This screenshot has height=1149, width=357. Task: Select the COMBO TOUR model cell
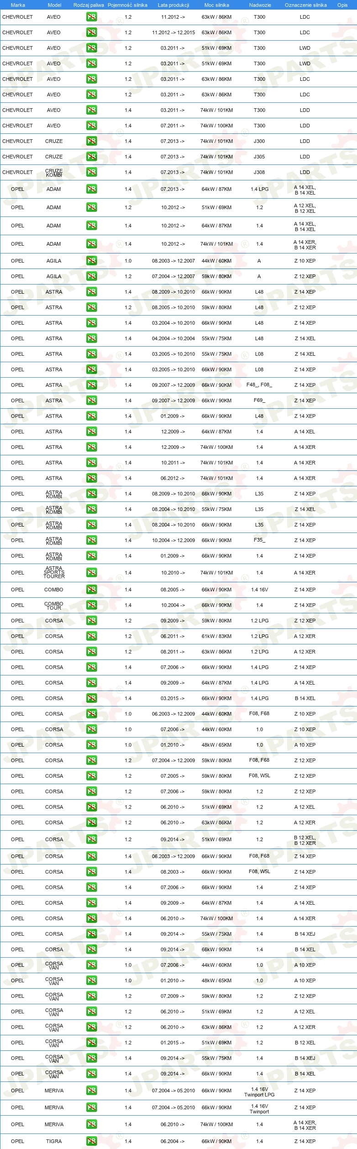pyautogui.click(x=54, y=606)
